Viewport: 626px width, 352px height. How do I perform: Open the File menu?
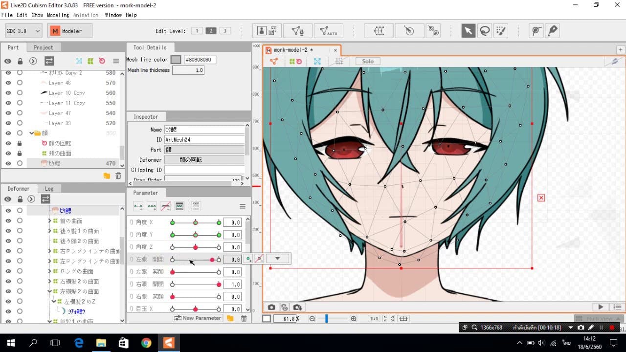[7, 15]
